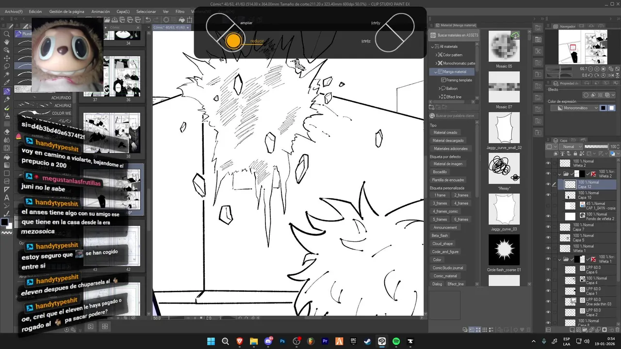The height and width of the screenshot is (349, 621).
Task: Click the layer opacity slider
Action: (597, 147)
